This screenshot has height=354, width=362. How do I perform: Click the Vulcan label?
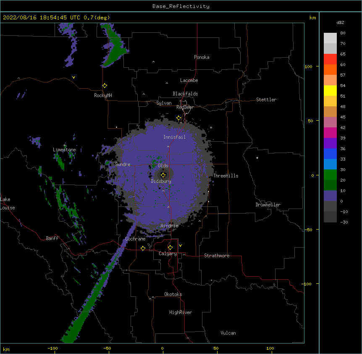click(x=228, y=333)
